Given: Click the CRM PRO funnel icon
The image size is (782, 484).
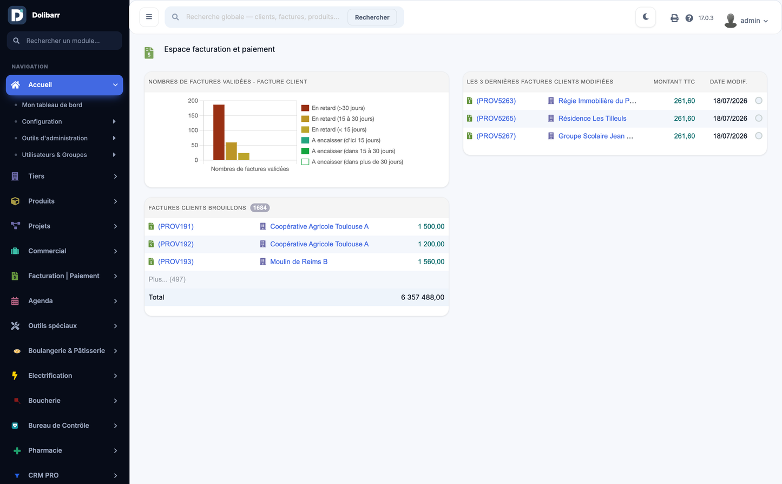Looking at the screenshot, I should click(17, 475).
